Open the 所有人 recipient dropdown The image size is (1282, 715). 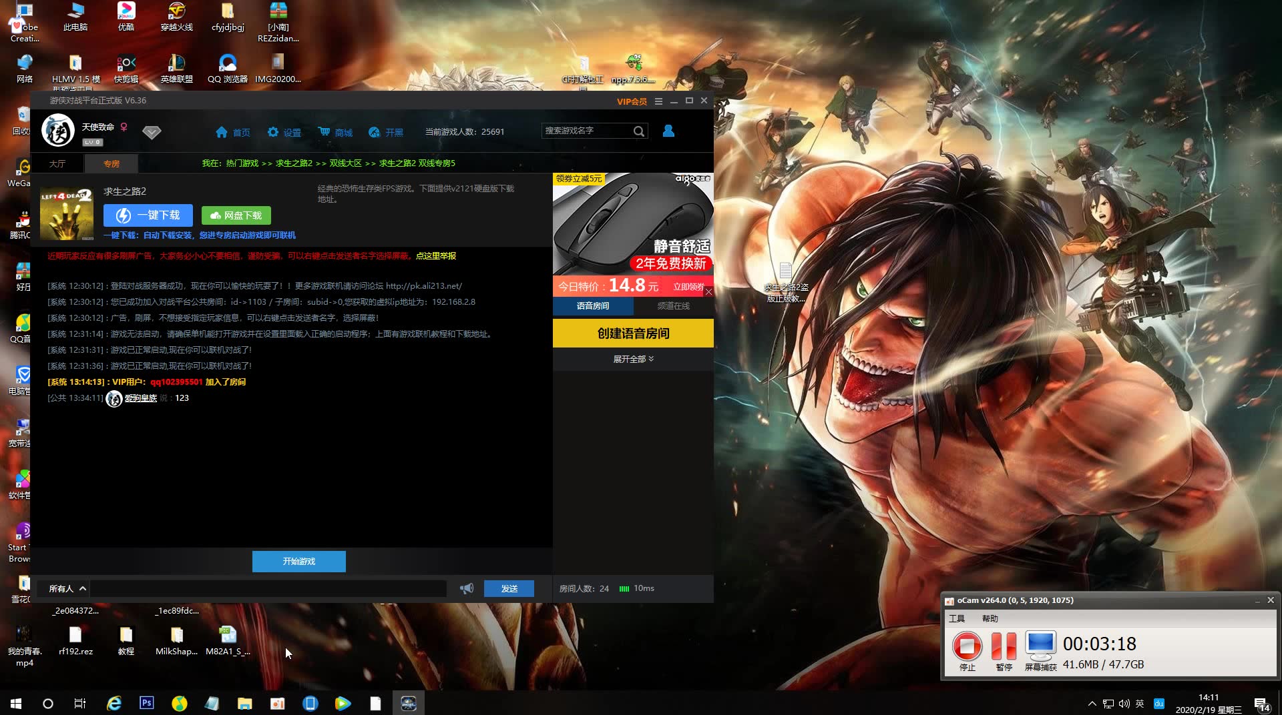[x=67, y=588]
